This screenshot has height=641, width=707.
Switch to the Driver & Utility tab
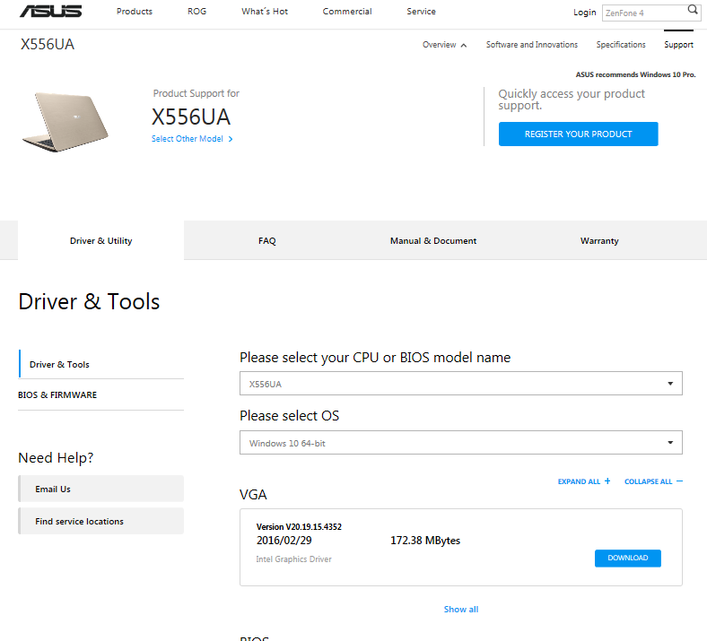point(101,240)
